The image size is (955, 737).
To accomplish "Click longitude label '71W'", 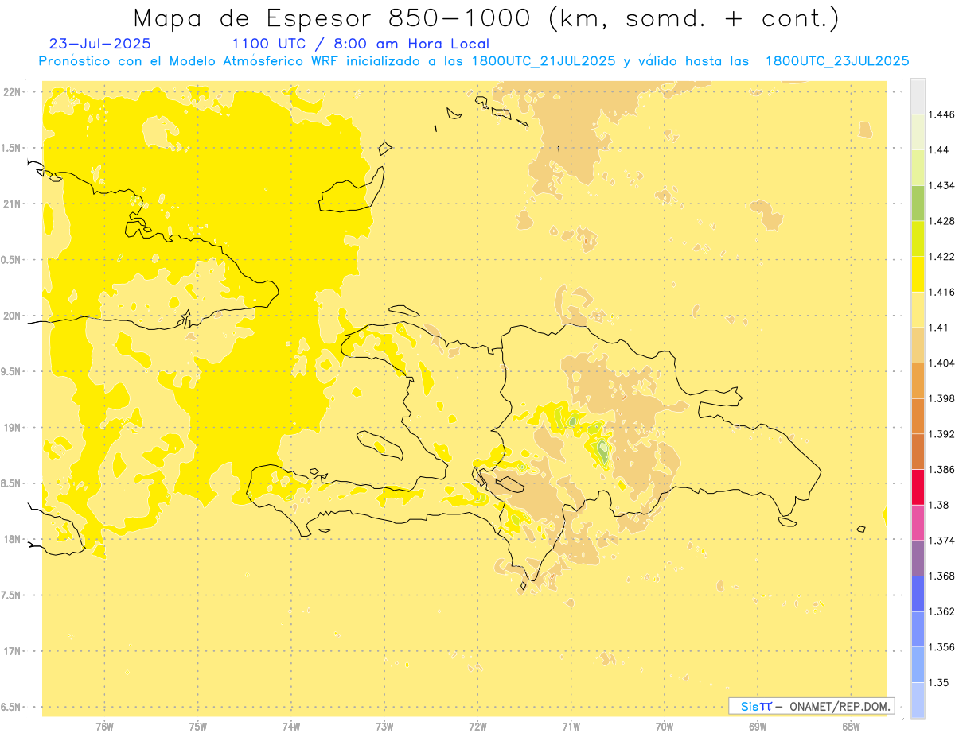I will pos(571,727).
